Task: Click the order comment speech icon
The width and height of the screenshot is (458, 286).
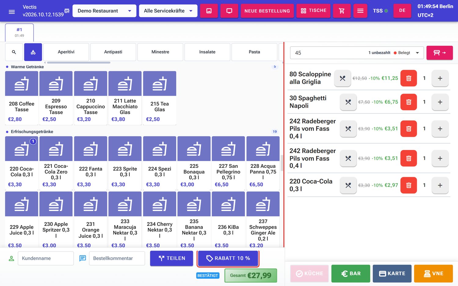Action: pos(82,259)
